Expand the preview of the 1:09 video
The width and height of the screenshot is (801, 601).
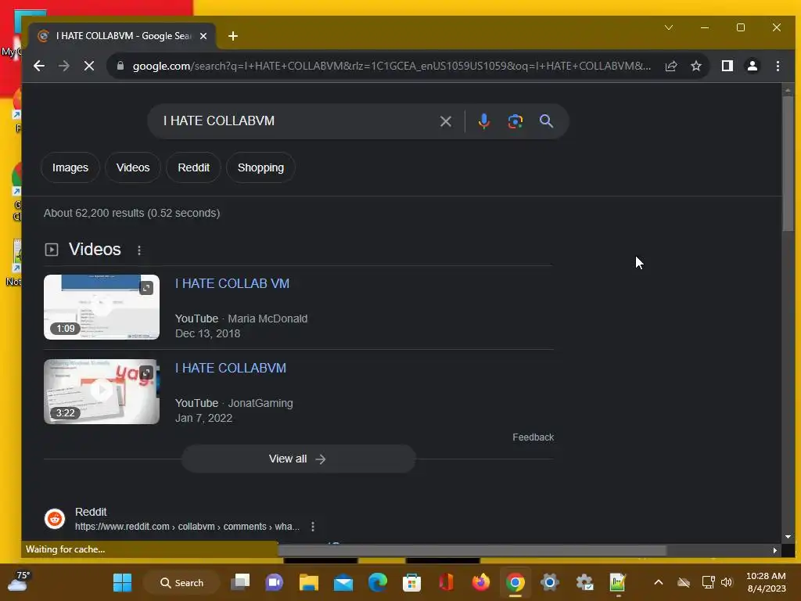146,288
